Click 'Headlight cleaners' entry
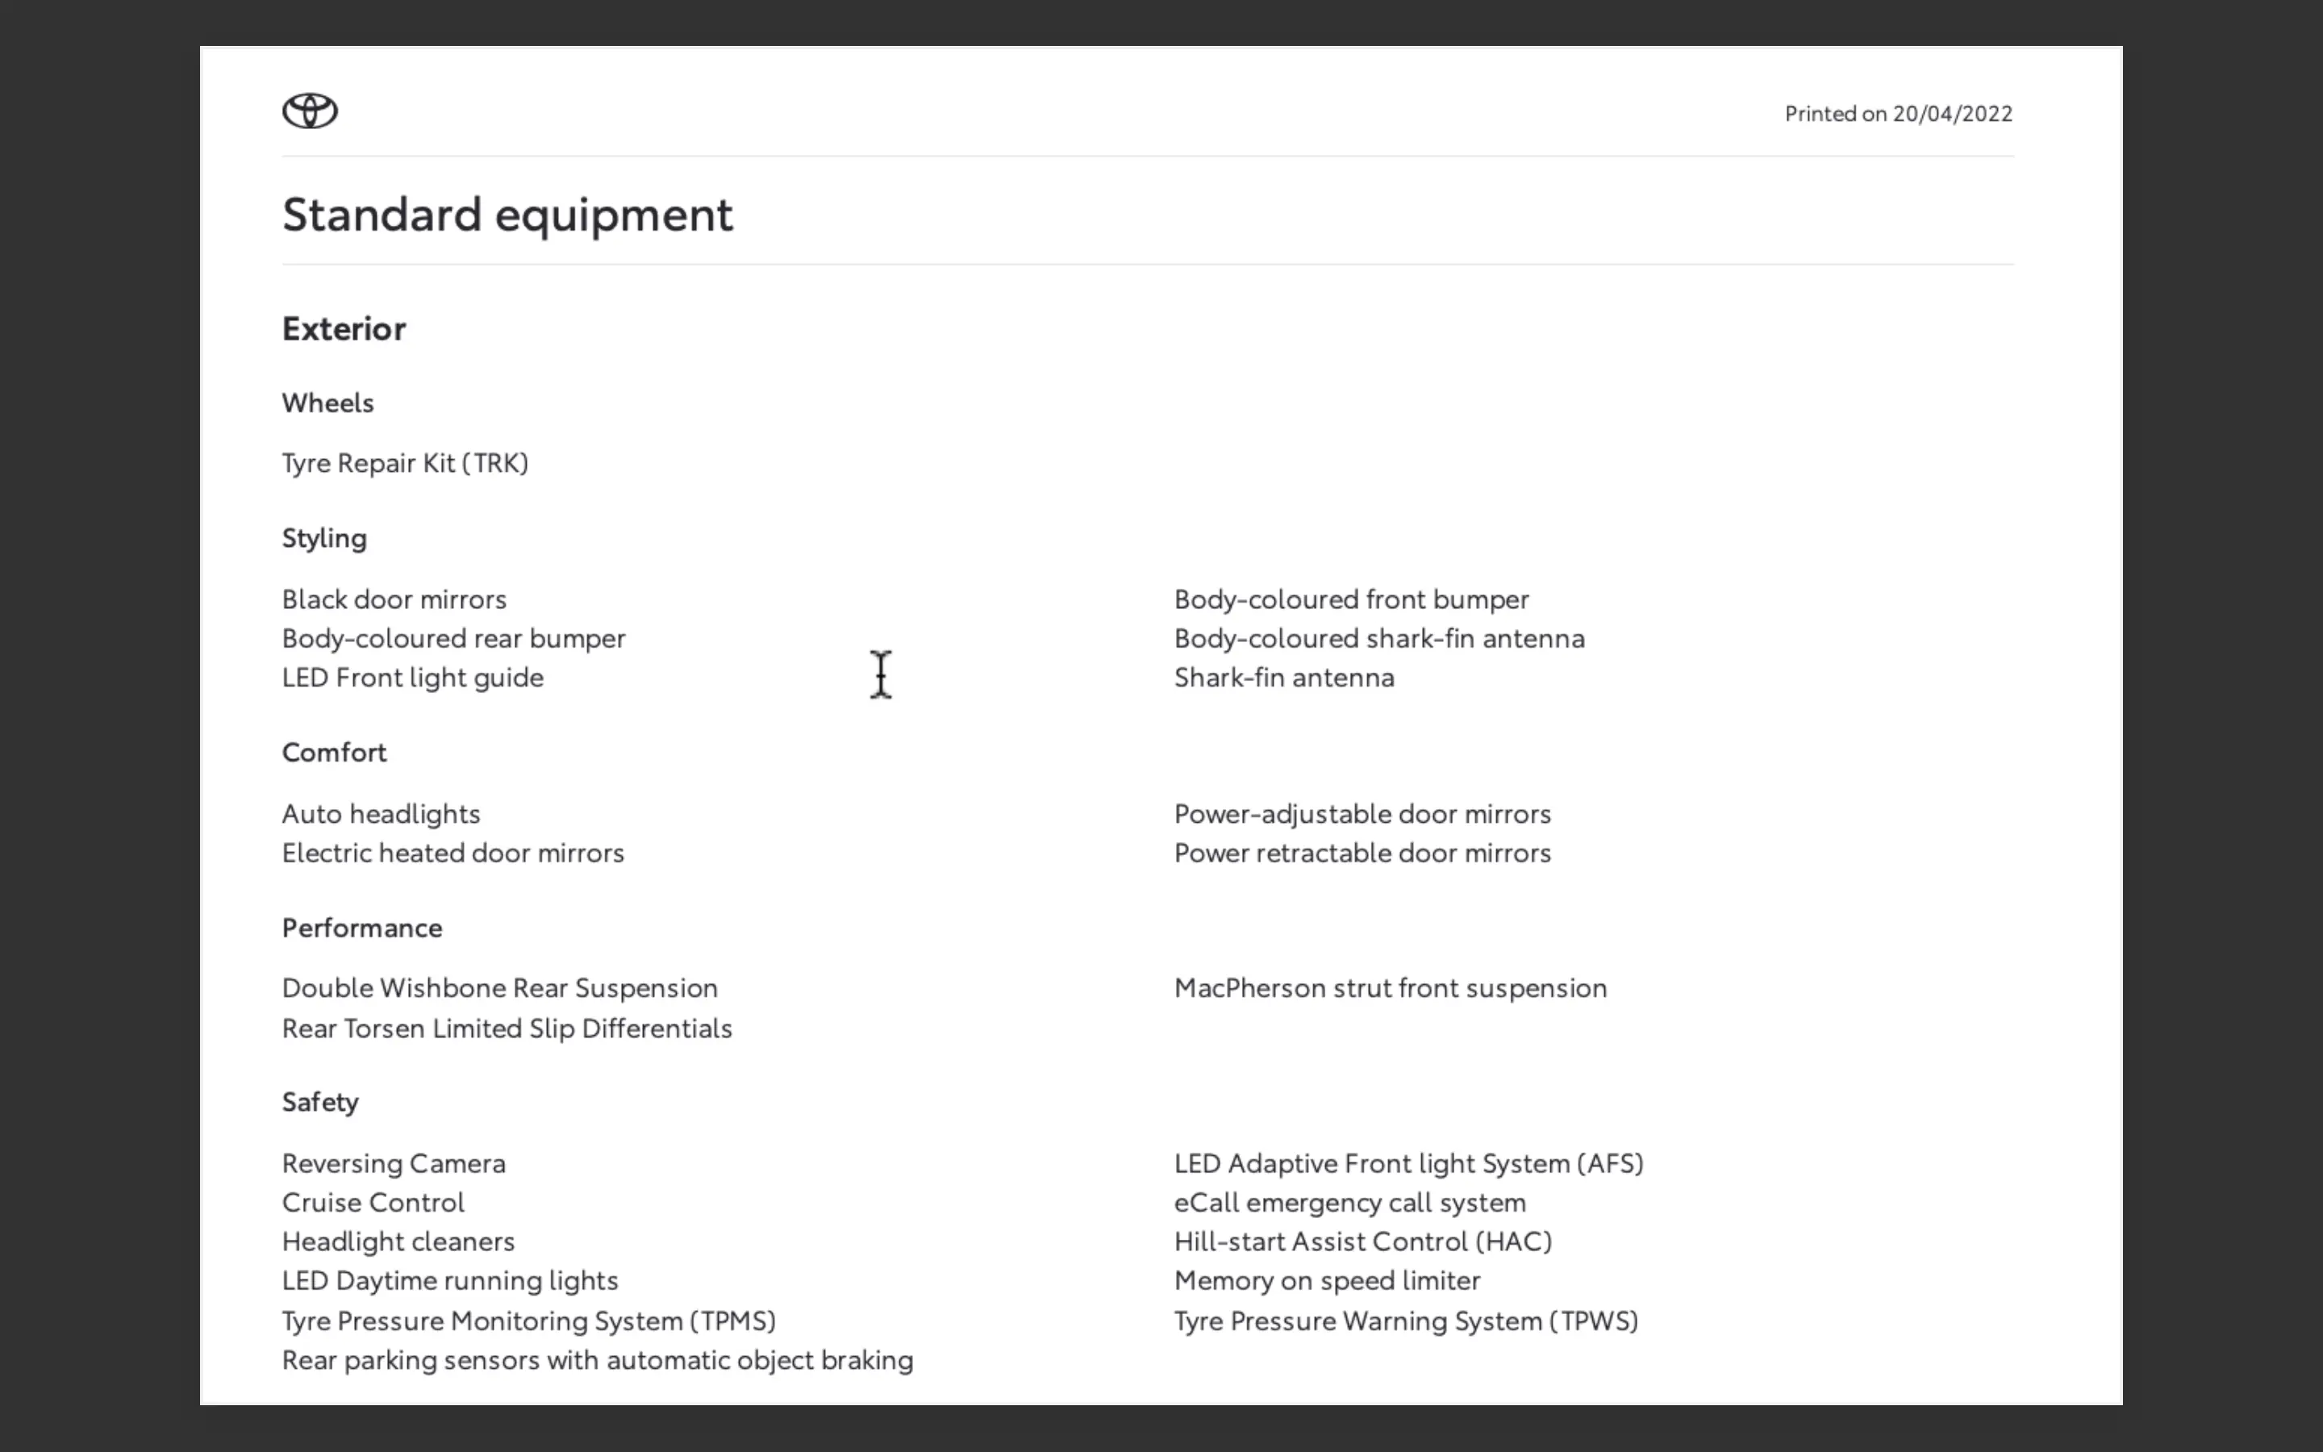The width and height of the screenshot is (2323, 1452). click(x=398, y=1242)
